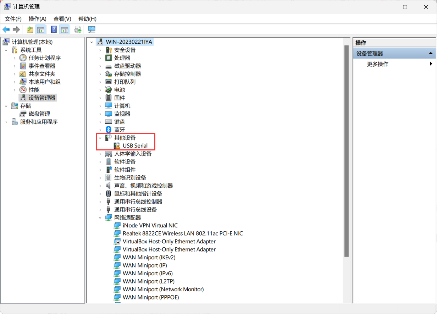The width and height of the screenshot is (437, 314).
Task: Select 任务计划程序 in the left tree
Action: coord(45,58)
